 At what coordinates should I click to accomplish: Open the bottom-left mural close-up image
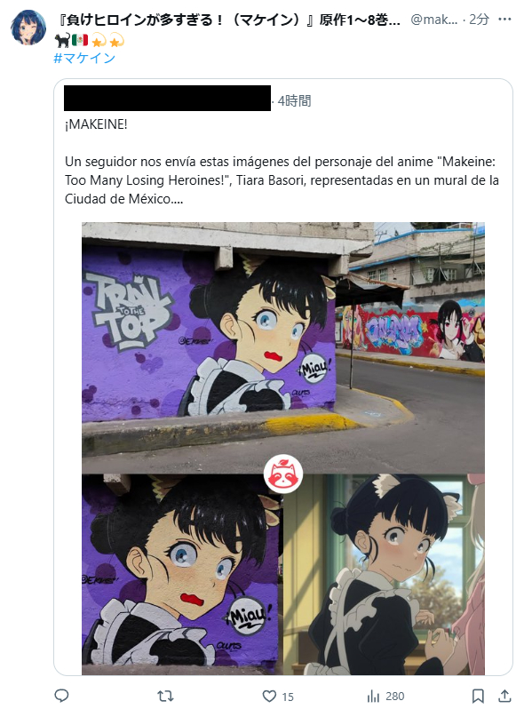click(182, 574)
